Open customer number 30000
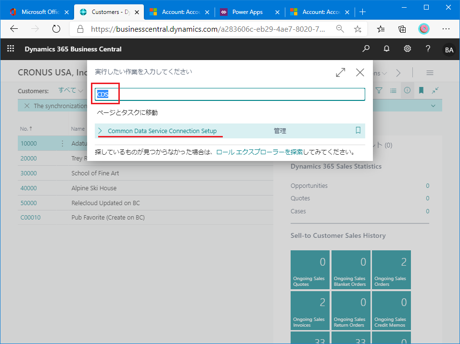This screenshot has height=344, width=460. tap(28, 173)
